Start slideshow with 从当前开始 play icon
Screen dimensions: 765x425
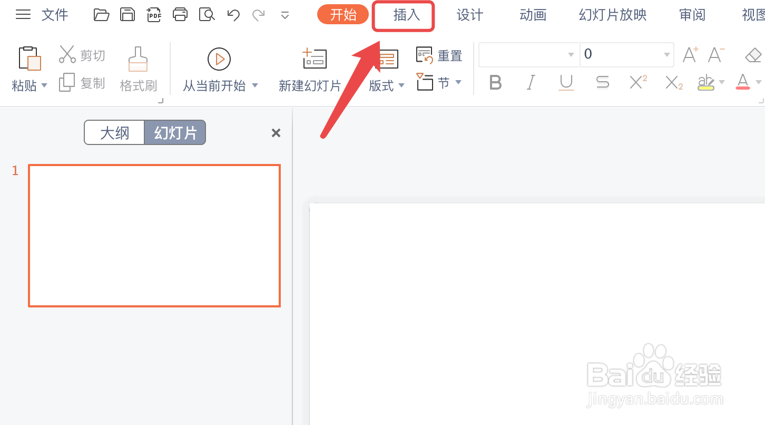coord(219,59)
